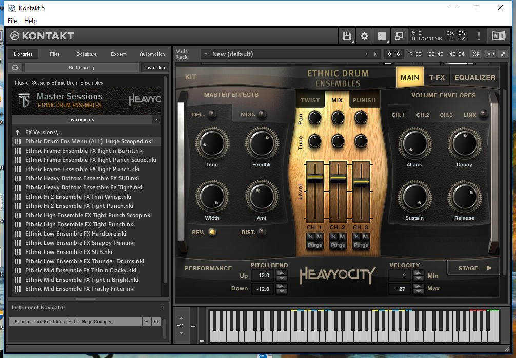Expand the STAGE panel arrow
Viewport: 516px width, 358px height.
(x=489, y=268)
